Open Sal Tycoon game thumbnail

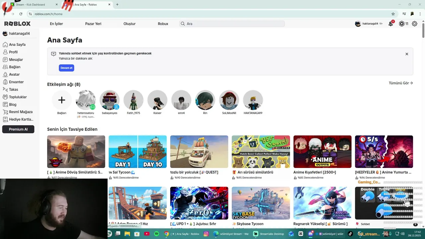coord(138,152)
